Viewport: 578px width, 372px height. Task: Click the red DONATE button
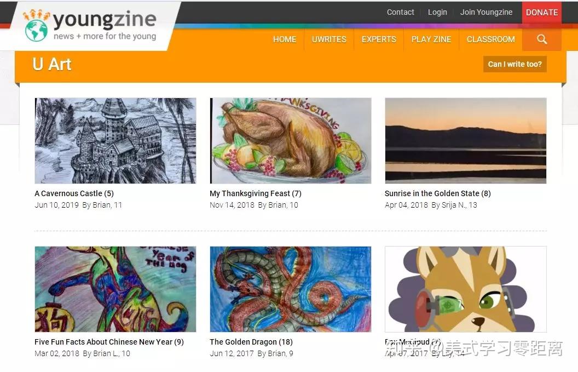(x=541, y=13)
